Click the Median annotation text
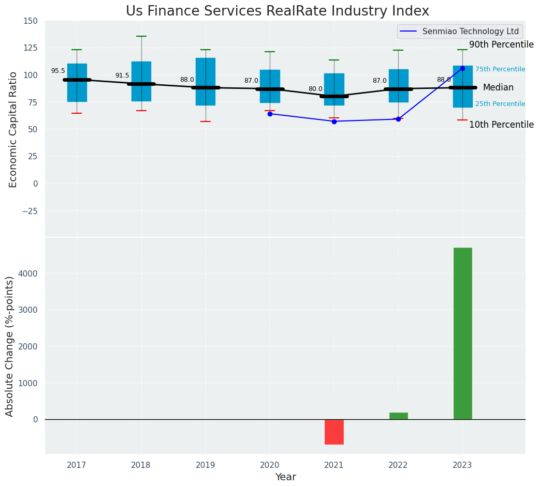This screenshot has width=539, height=487. pos(498,88)
